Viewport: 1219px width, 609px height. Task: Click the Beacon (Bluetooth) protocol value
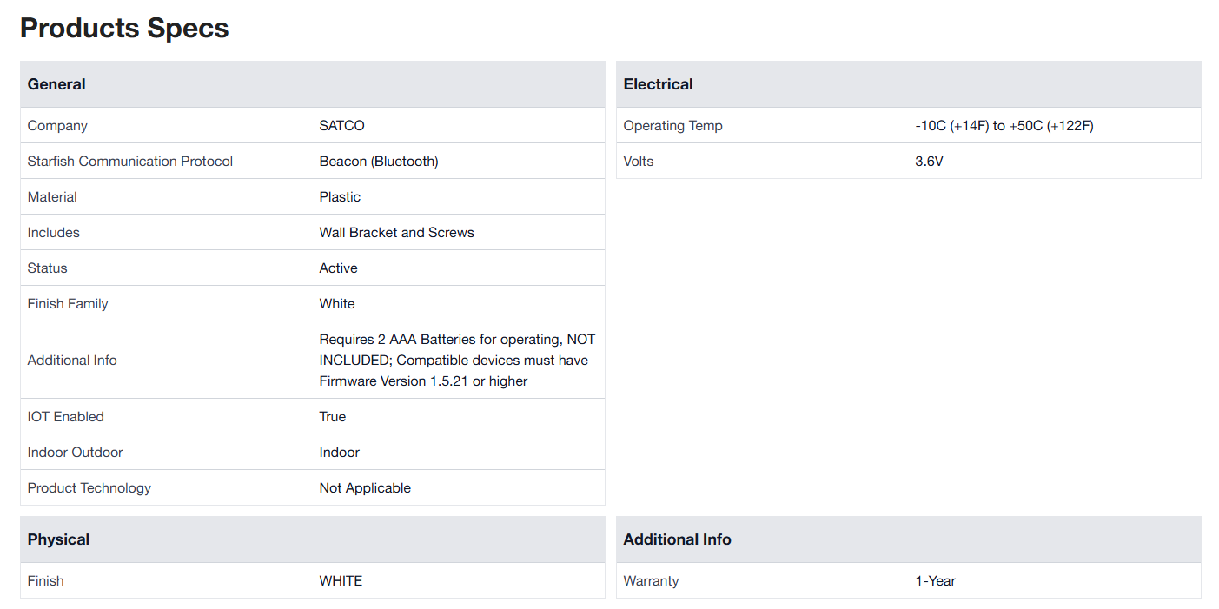[378, 162]
